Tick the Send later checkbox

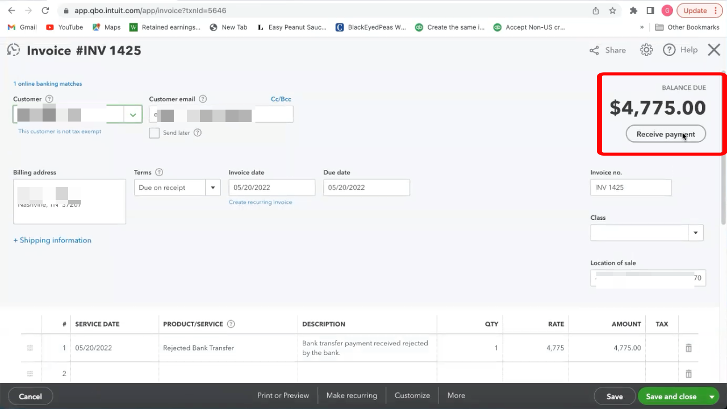tap(154, 133)
